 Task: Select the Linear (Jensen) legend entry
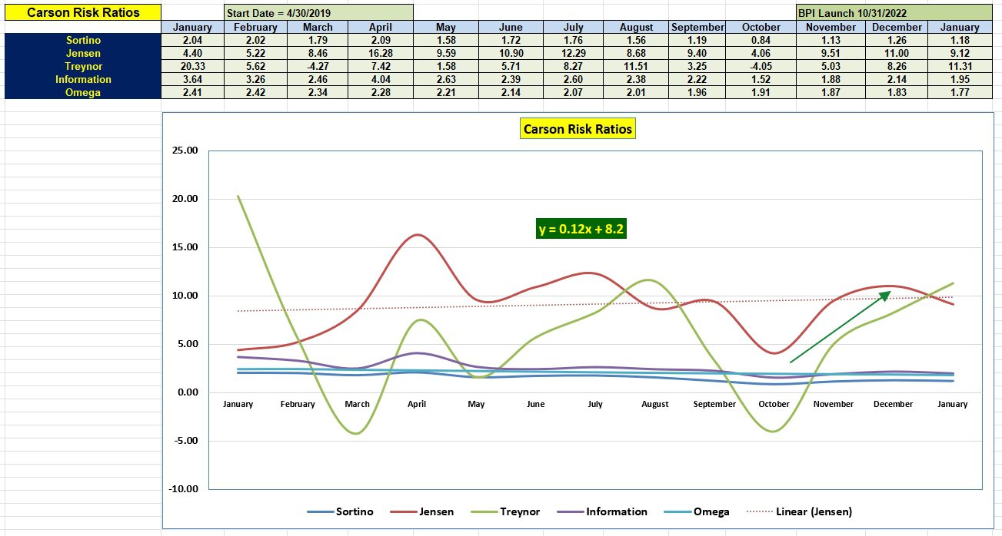click(x=798, y=511)
